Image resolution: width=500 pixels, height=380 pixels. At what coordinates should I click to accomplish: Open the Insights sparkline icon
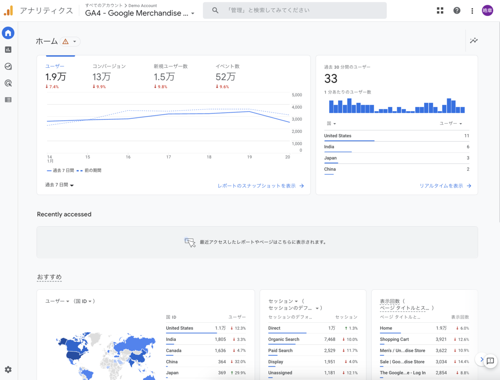click(x=474, y=41)
